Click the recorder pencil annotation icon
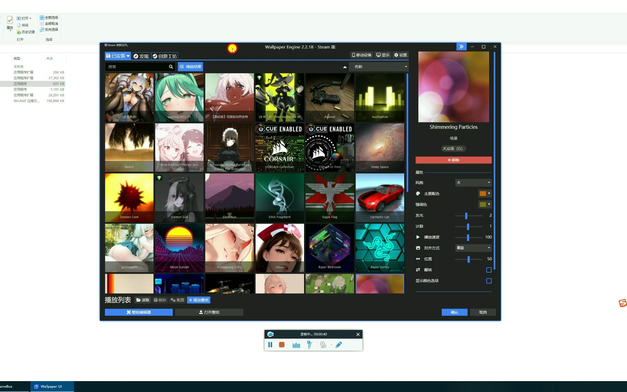 339,345
